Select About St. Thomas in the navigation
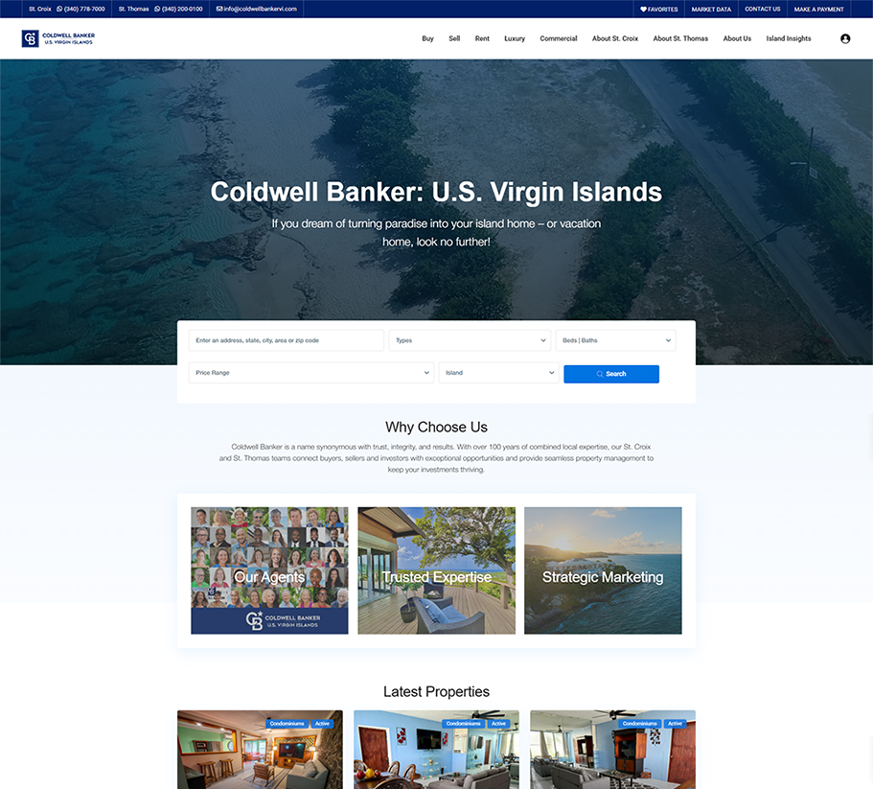 coord(680,38)
